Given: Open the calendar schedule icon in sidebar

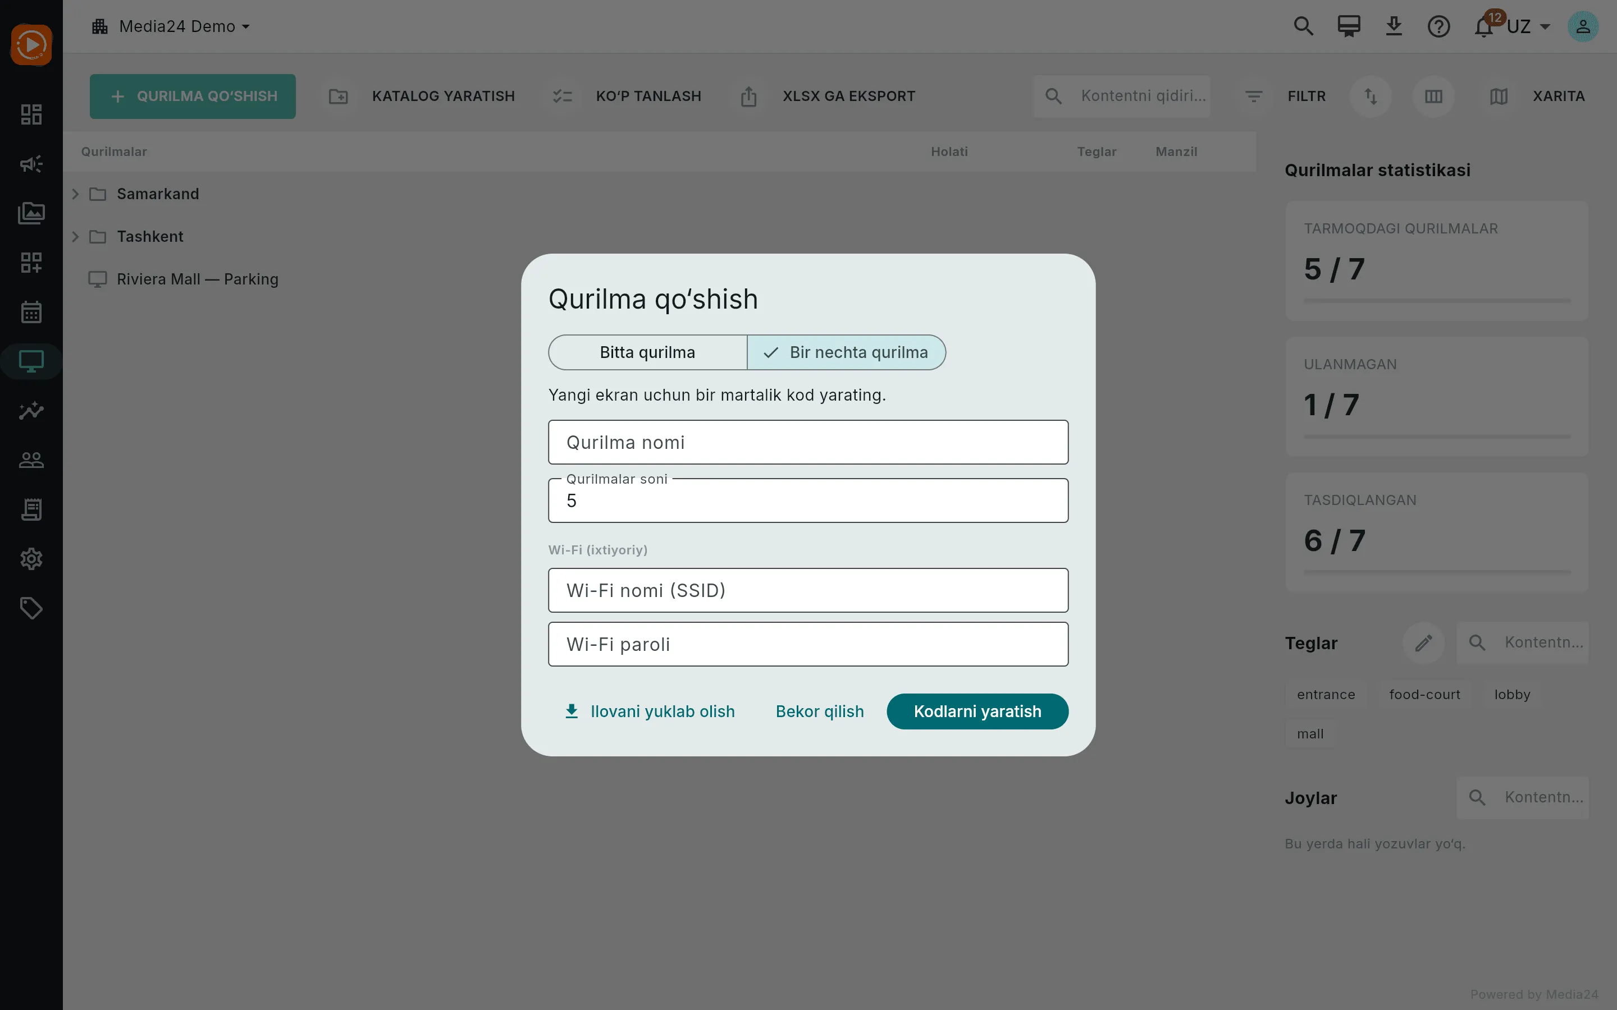Looking at the screenshot, I should tap(31, 312).
